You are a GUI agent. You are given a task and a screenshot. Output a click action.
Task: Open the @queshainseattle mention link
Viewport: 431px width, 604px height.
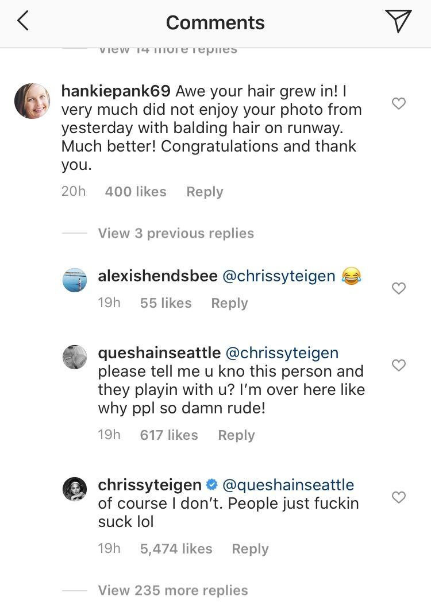[x=288, y=485]
